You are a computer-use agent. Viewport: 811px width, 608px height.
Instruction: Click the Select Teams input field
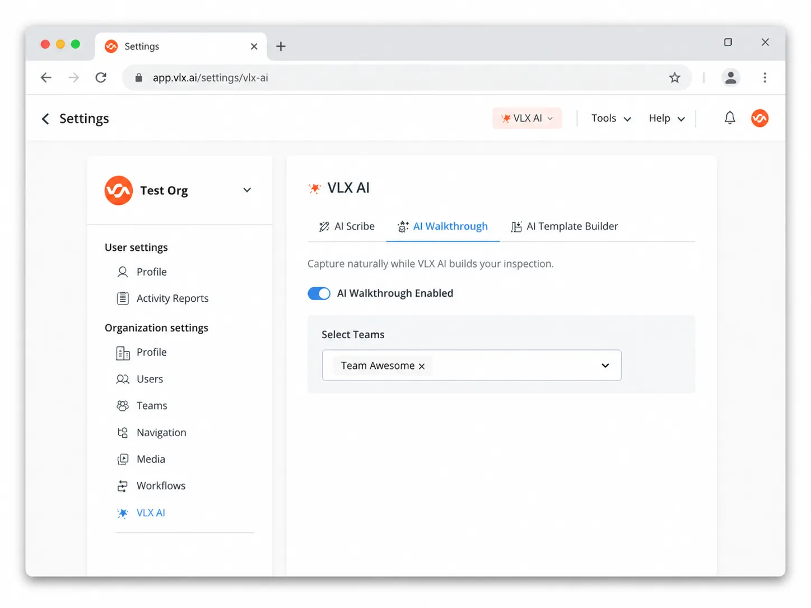472,366
